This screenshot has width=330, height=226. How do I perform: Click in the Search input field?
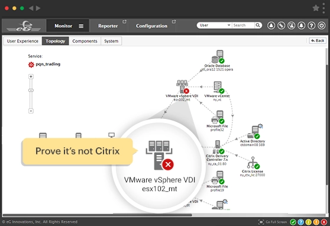coord(243,25)
